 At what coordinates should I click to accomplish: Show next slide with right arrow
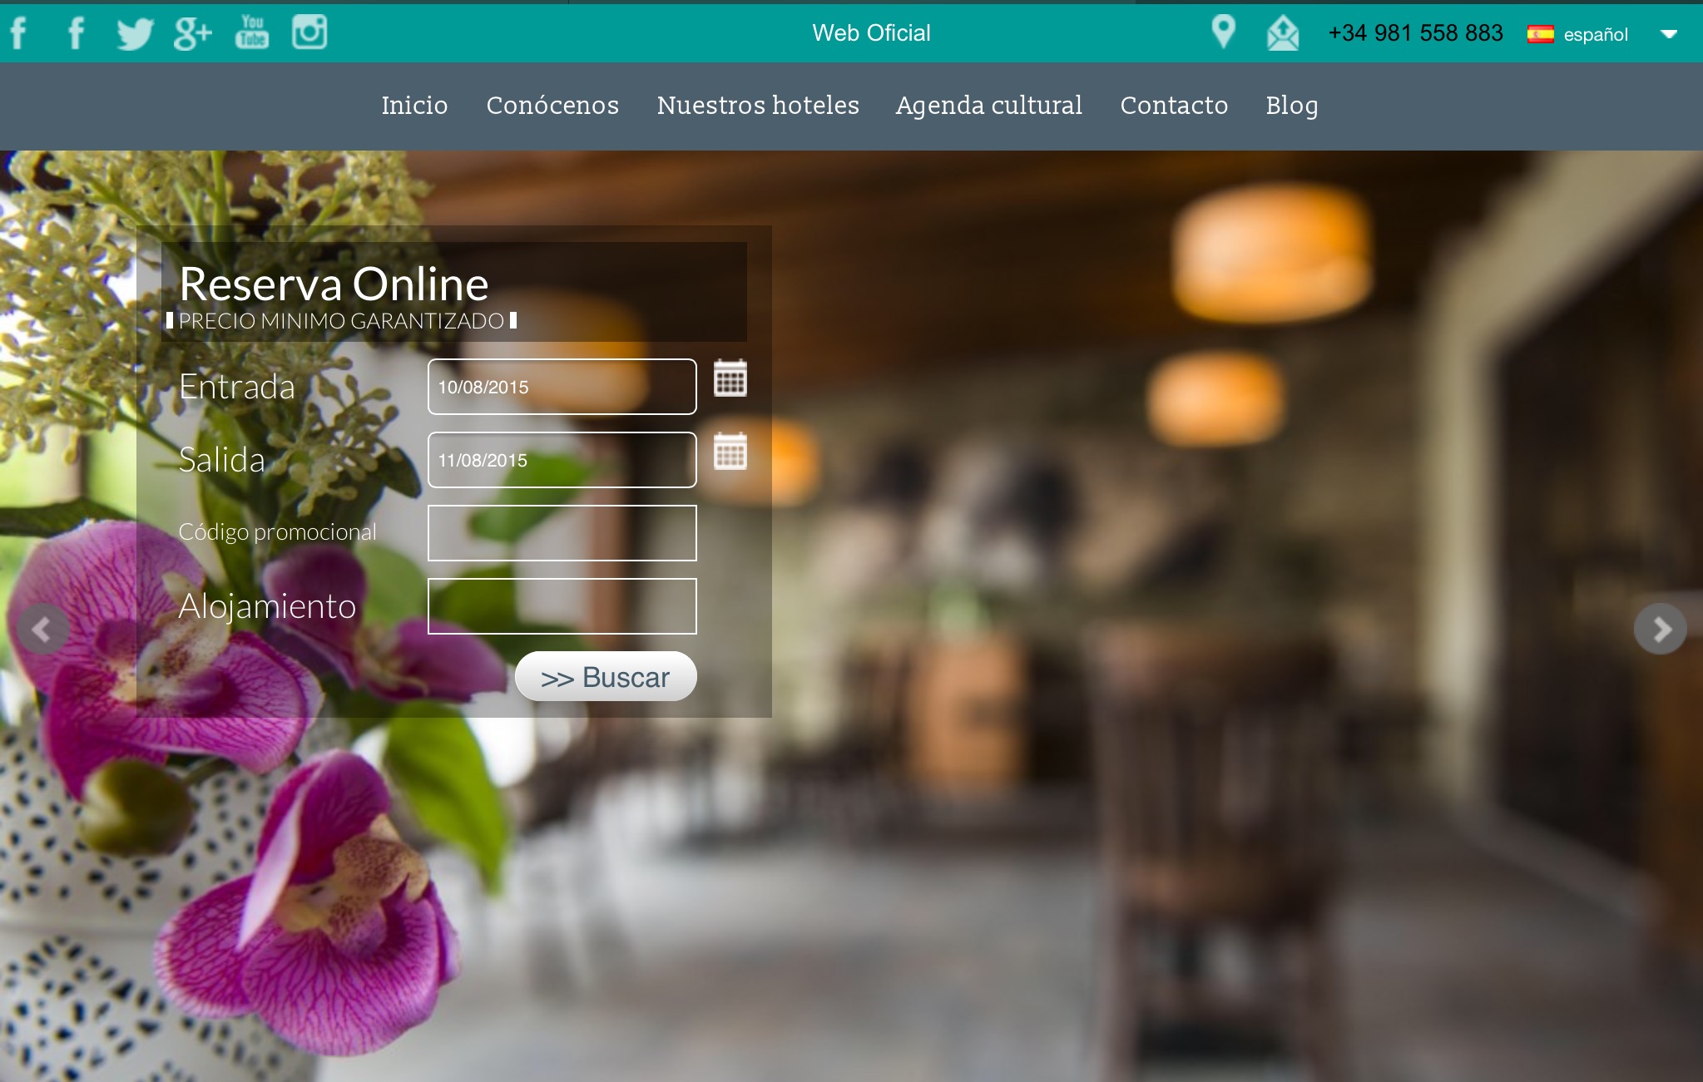pos(1660,630)
